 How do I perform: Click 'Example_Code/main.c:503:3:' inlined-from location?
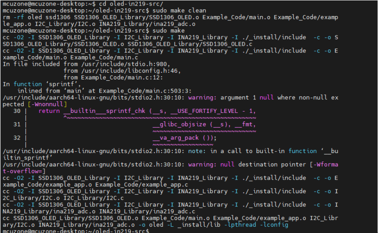pyautogui.click(x=145, y=91)
